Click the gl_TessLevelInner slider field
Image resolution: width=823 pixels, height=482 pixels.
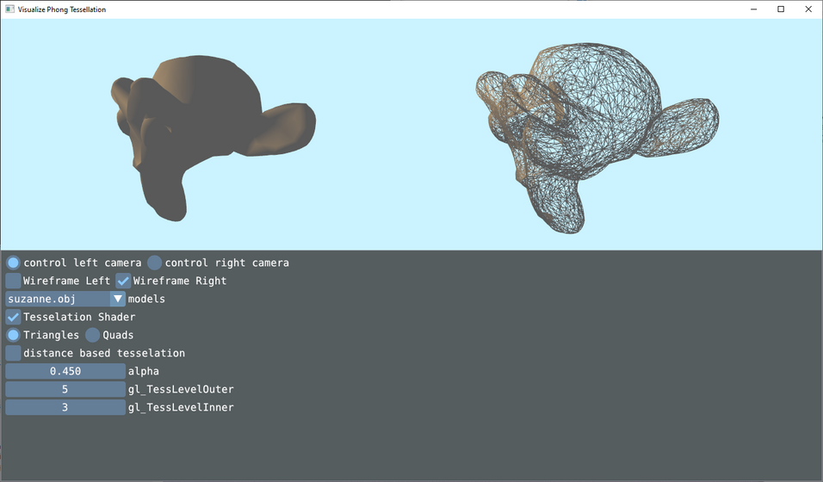click(x=65, y=407)
